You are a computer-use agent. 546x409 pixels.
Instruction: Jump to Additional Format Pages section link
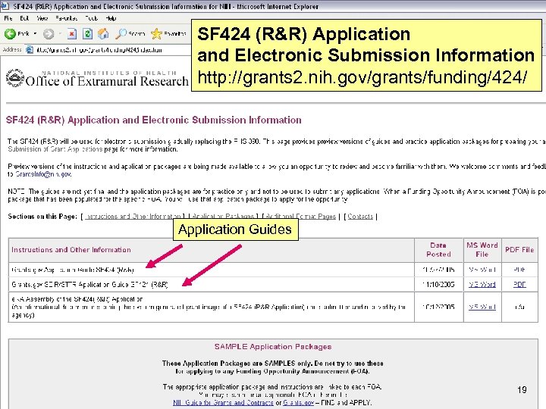tap(300, 217)
